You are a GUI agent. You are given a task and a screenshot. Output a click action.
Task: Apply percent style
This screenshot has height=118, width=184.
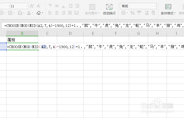coord(132,13)
